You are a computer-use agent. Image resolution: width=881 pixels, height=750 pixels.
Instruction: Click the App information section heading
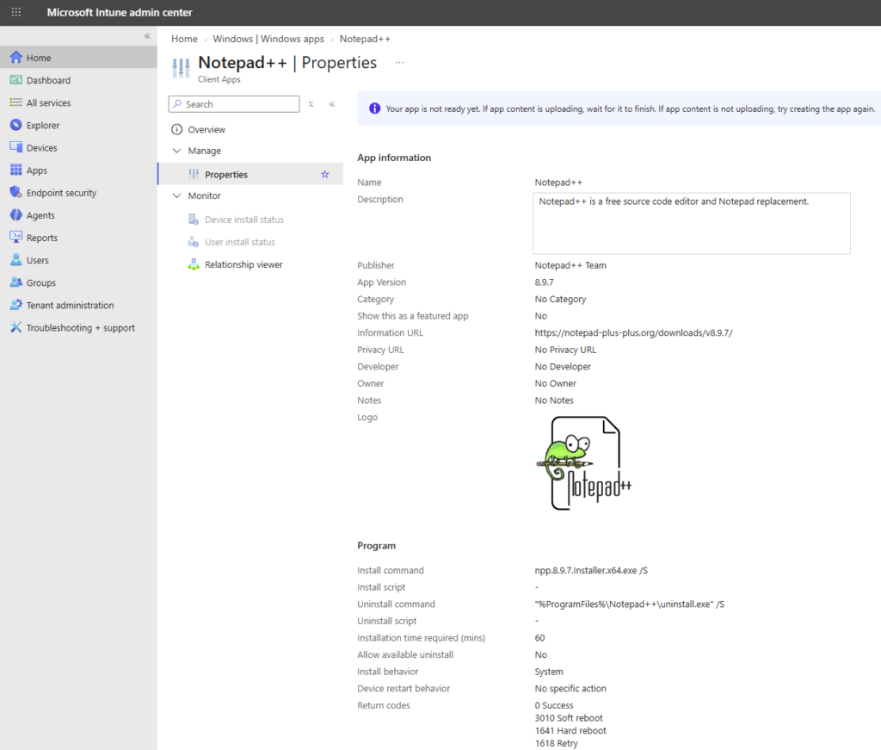tap(394, 158)
